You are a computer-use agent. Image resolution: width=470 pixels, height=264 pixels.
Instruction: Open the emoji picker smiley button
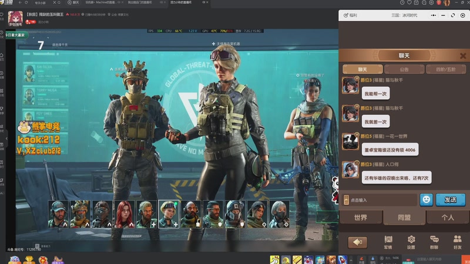(426, 199)
